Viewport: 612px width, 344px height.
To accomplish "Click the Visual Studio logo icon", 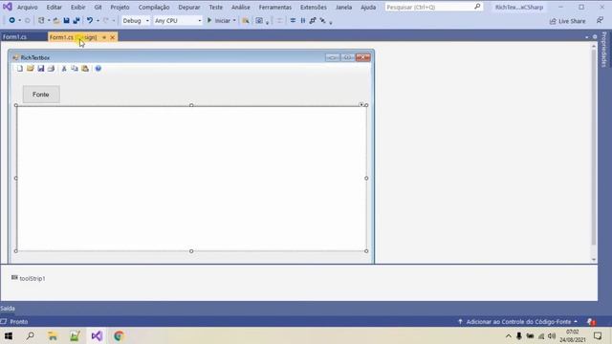I will click(x=8, y=7).
